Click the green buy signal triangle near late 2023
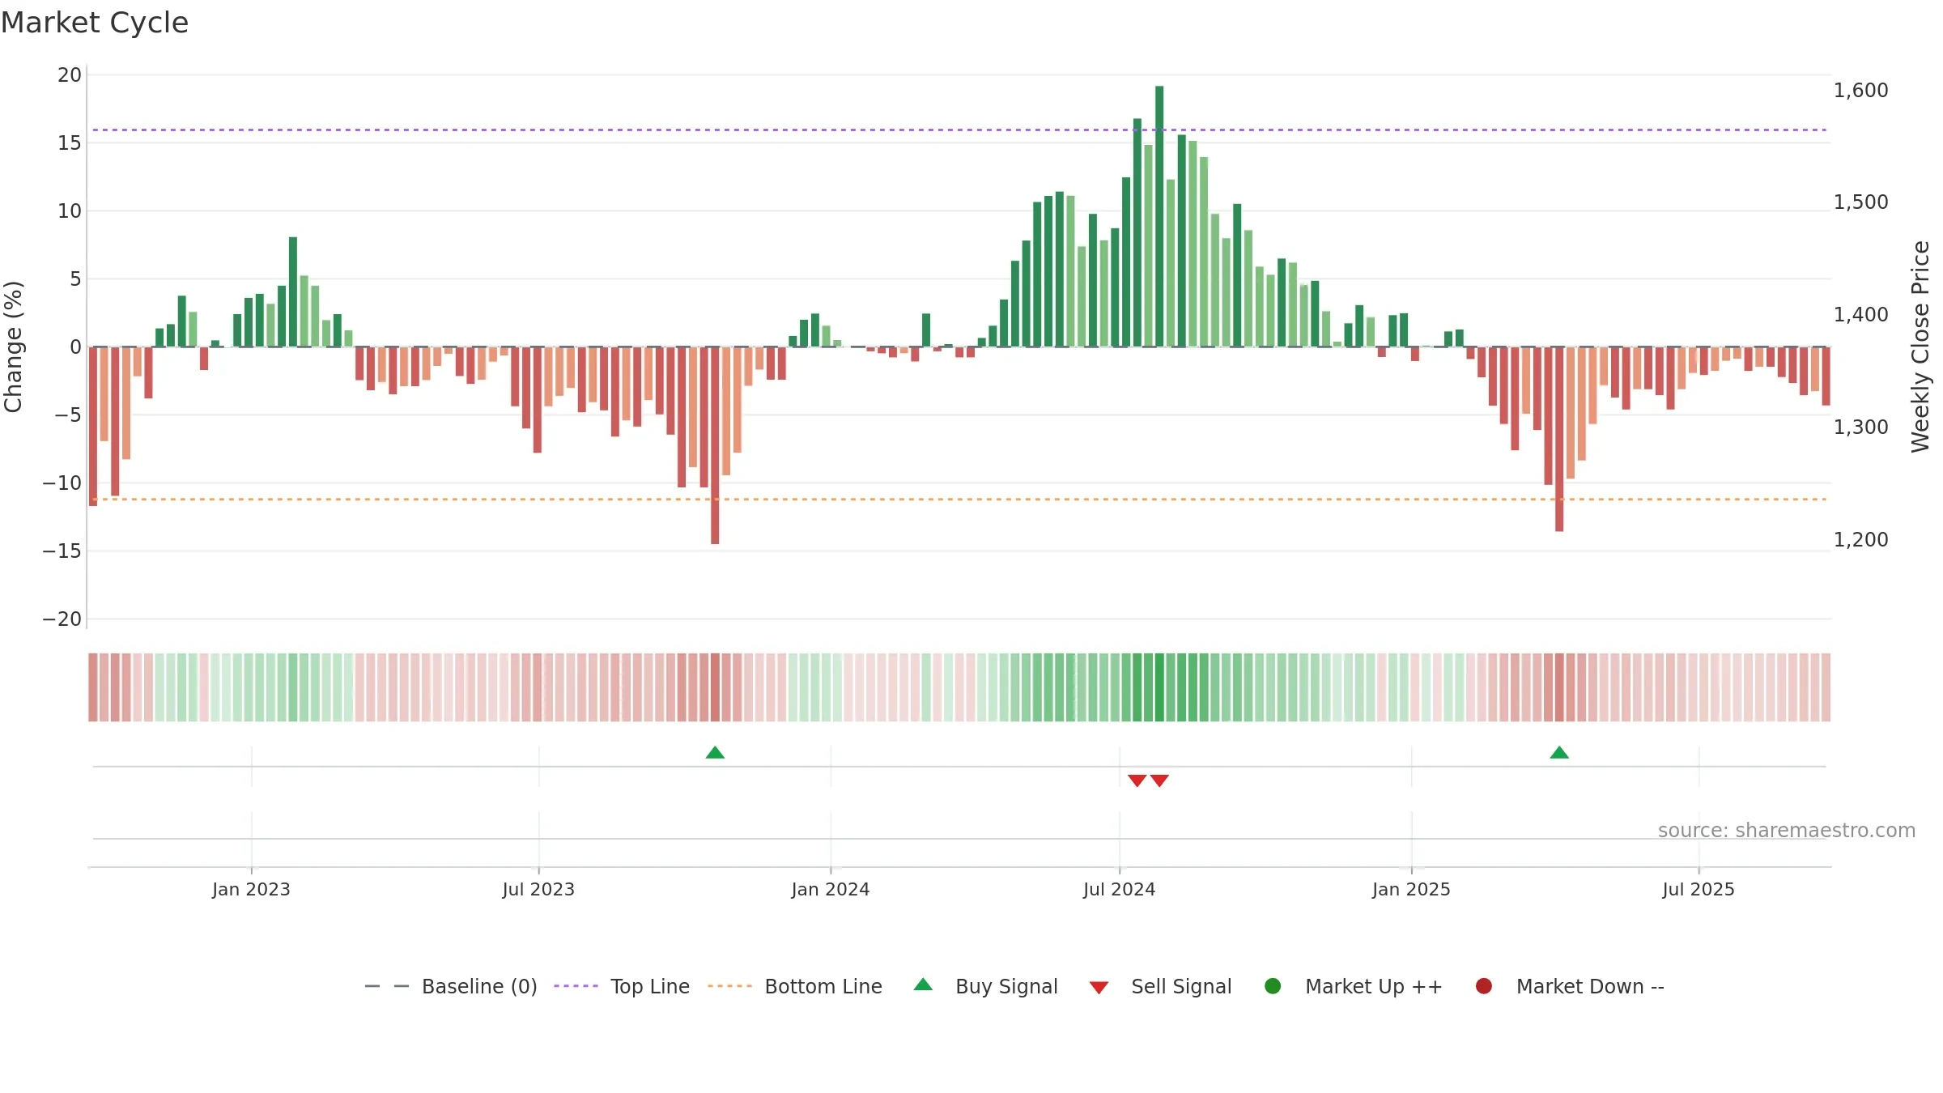Image resolution: width=1943 pixels, height=1093 pixels. coord(715,753)
